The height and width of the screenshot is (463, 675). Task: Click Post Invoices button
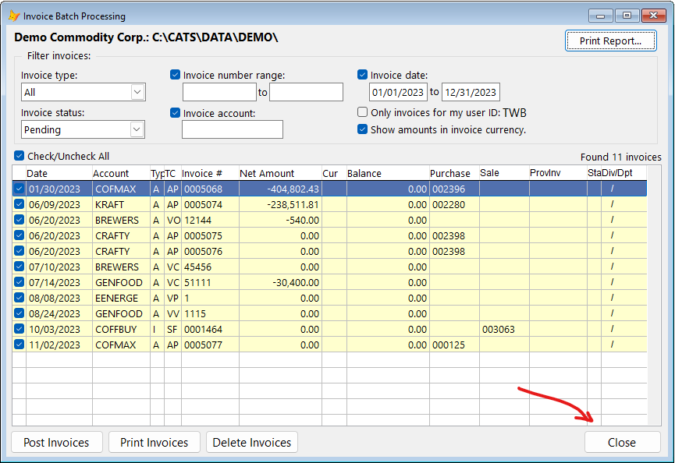[57, 443]
